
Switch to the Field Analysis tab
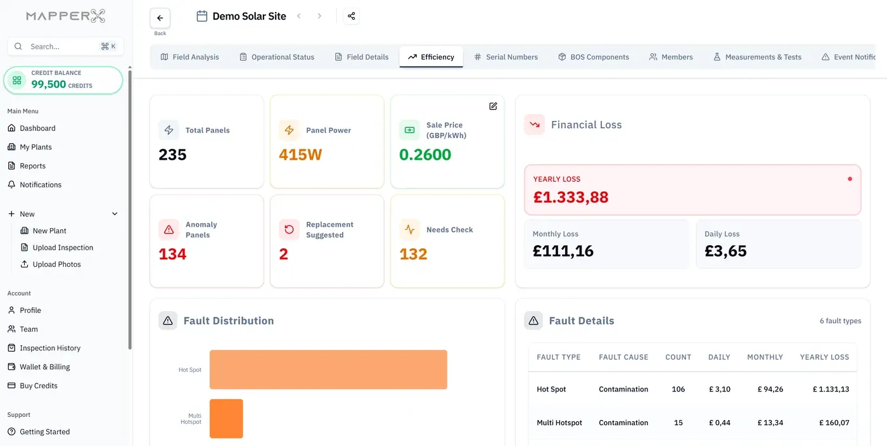tap(189, 57)
